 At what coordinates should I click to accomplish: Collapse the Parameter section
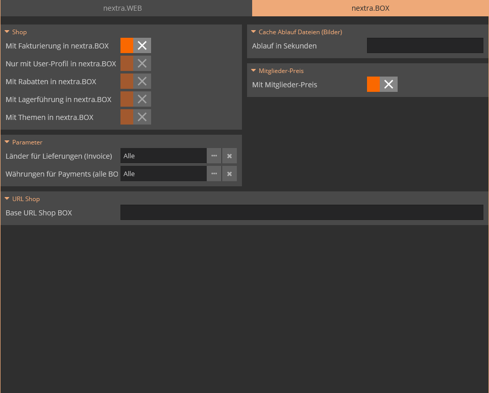coord(23,142)
